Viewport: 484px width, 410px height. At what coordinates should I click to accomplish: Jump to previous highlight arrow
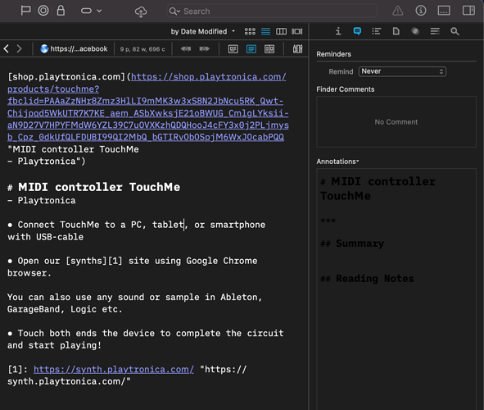(186, 49)
